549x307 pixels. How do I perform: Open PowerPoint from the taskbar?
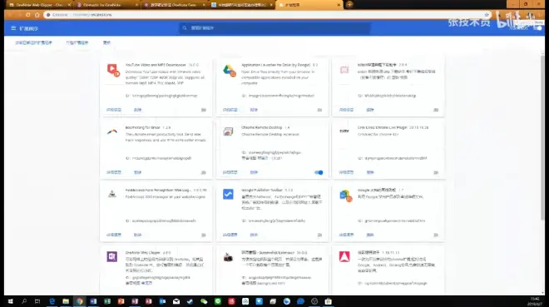(121, 301)
